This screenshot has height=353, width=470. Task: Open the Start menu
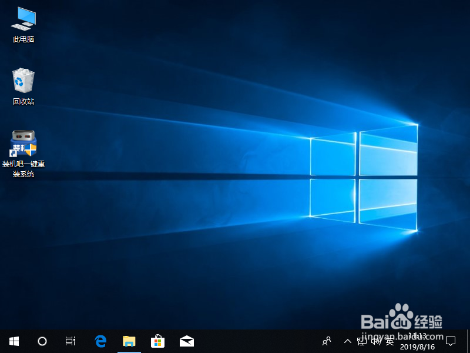(x=14, y=341)
